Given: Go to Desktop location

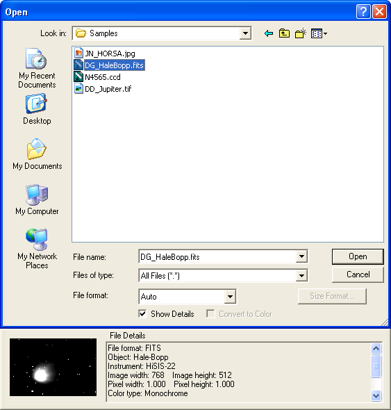Looking at the screenshot, I should pyautogui.click(x=37, y=110).
